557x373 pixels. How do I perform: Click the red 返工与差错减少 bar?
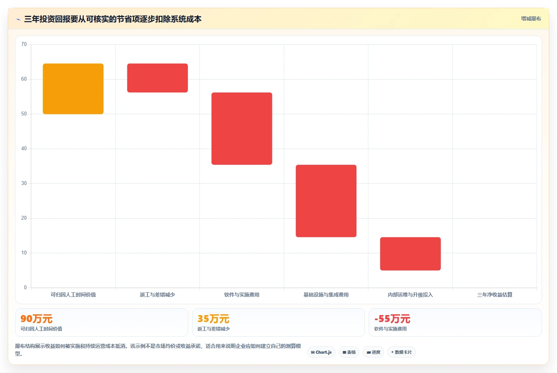157,78
